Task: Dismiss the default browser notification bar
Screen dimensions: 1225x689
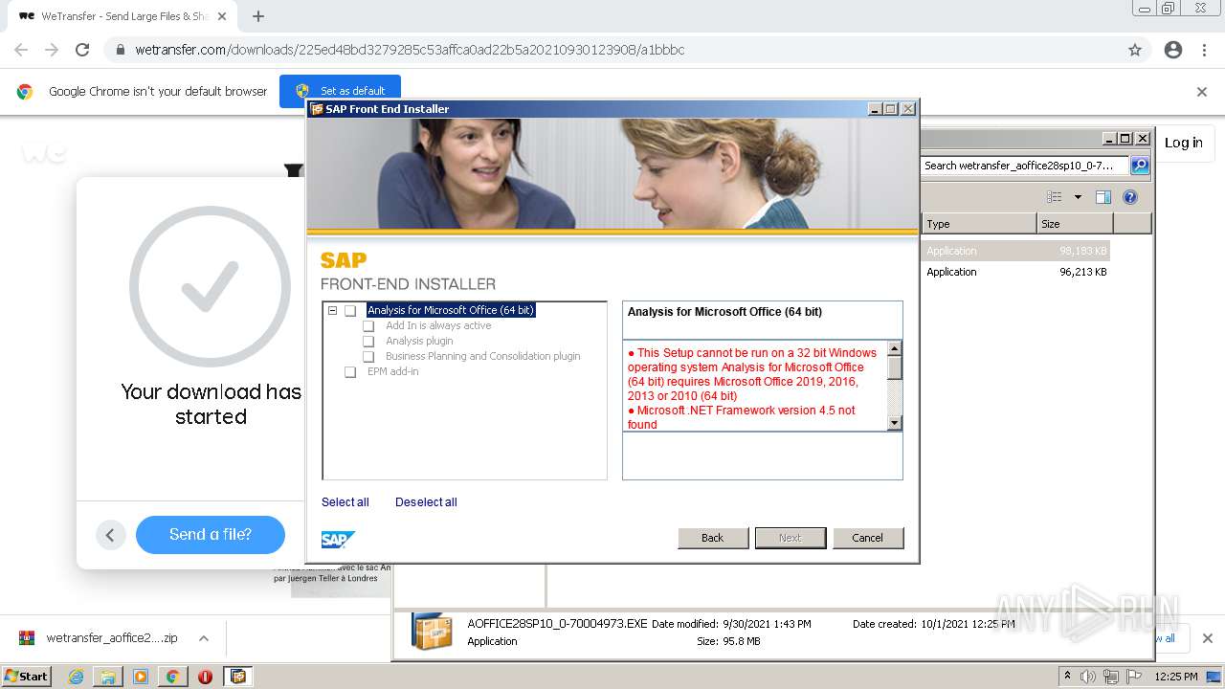Action: tap(1202, 92)
